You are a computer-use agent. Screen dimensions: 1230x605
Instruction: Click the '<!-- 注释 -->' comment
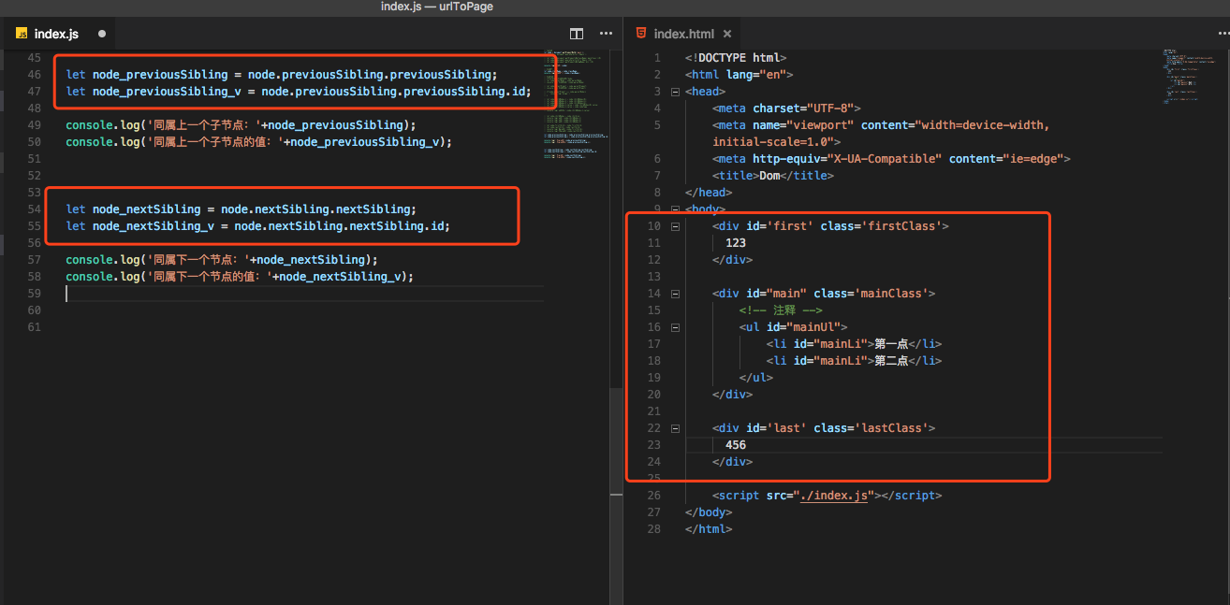point(781,310)
